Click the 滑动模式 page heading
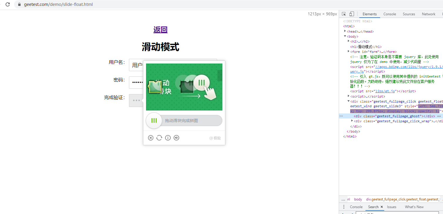 [160, 47]
